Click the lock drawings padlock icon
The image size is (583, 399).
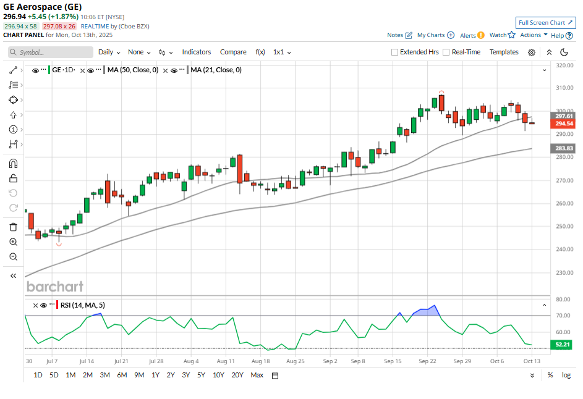13,178
